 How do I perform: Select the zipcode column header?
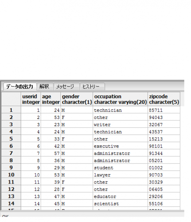click(x=164, y=99)
